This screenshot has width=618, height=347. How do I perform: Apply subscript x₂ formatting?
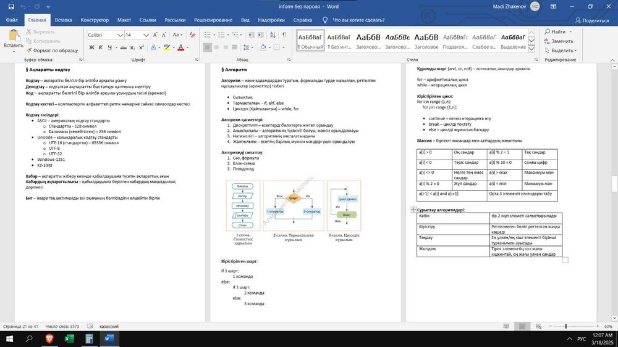133,47
